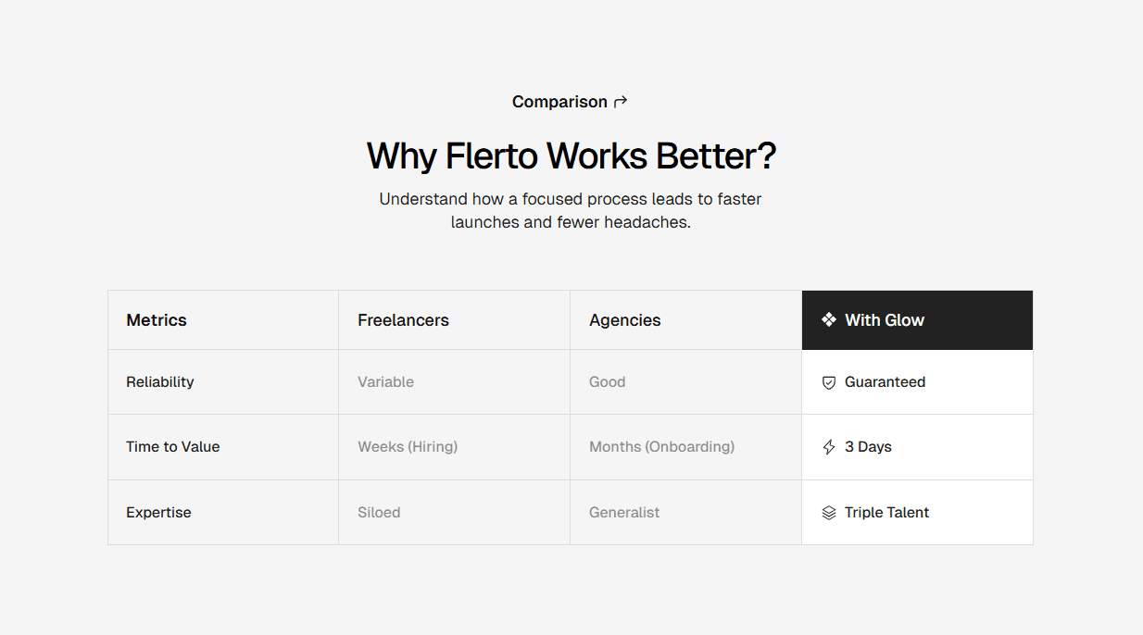1143x635 pixels.
Task: Select the With Glow column header
Action: pyautogui.click(x=885, y=319)
